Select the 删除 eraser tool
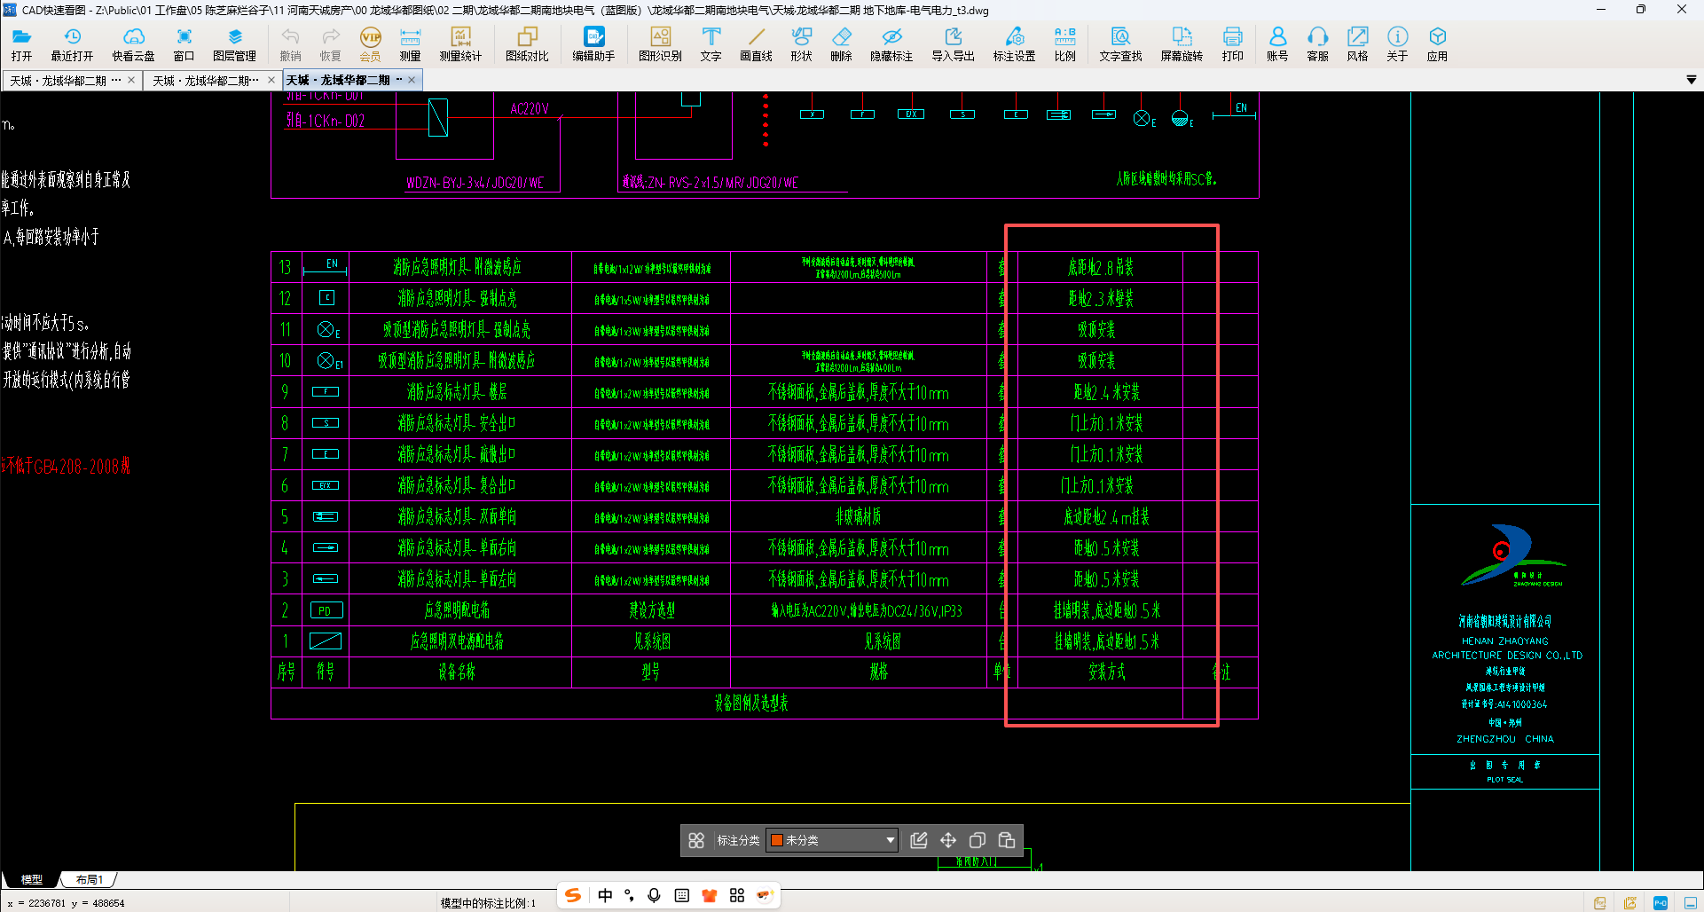Viewport: 1704px width, 912px height. point(841,43)
